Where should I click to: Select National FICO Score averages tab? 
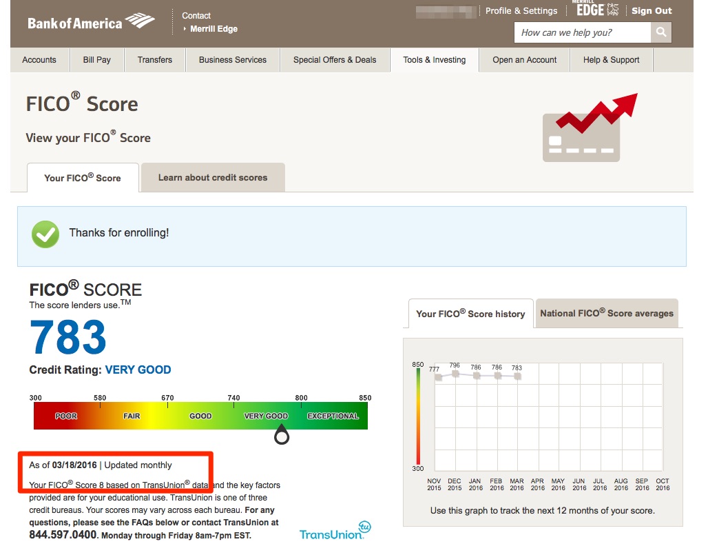(x=607, y=313)
